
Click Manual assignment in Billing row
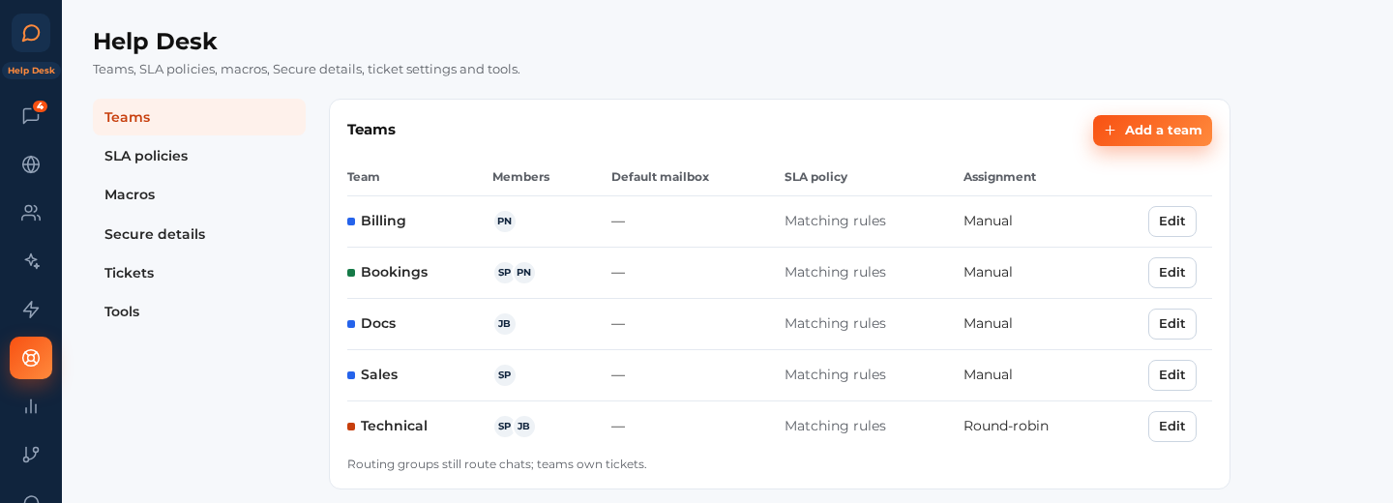(x=988, y=221)
